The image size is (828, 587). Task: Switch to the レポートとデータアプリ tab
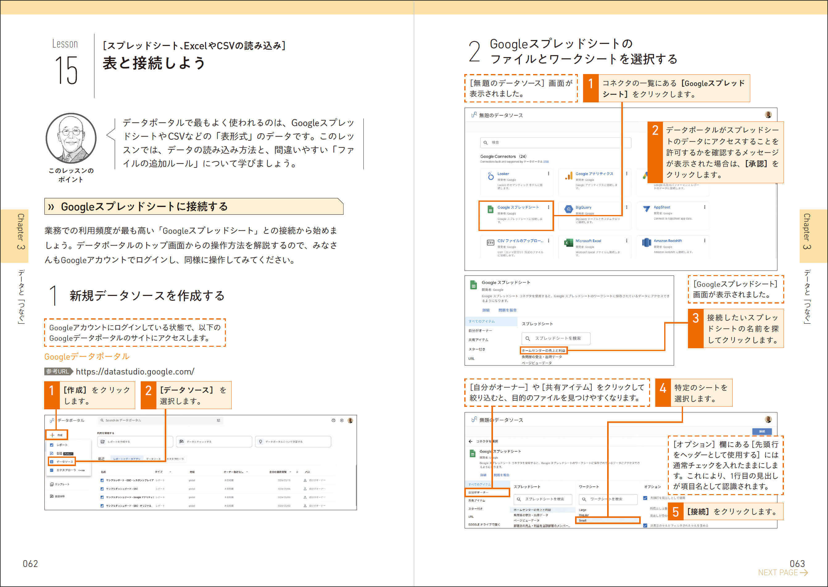(x=126, y=459)
